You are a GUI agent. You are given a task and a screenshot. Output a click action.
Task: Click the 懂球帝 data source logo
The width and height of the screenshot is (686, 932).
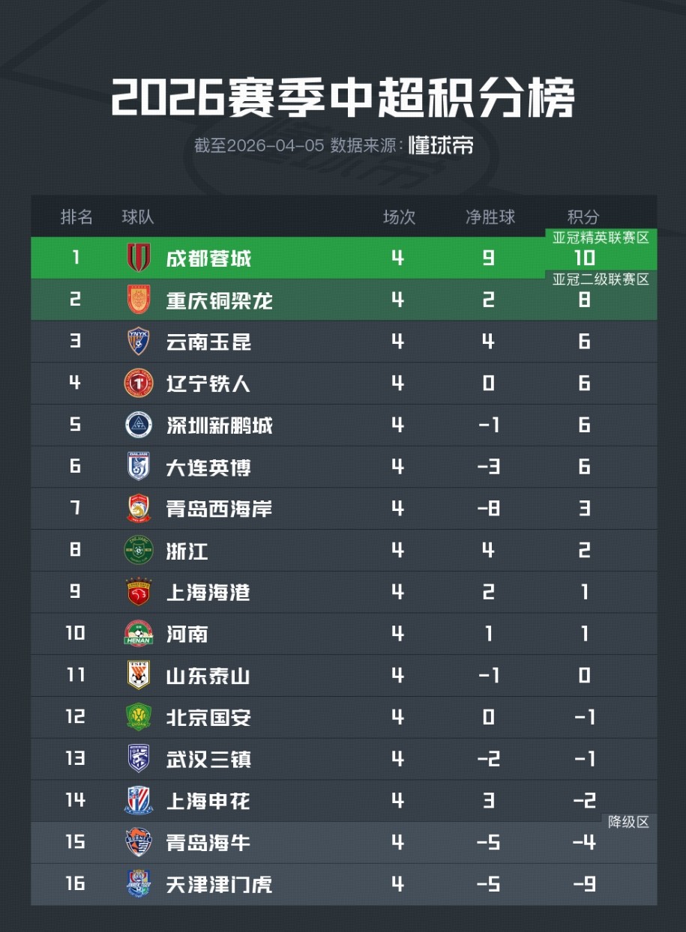coord(441,145)
